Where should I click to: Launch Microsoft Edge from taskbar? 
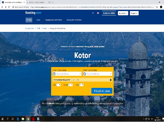18,119
